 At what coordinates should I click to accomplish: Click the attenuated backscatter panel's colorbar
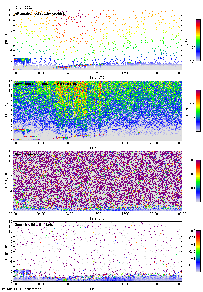198,40
